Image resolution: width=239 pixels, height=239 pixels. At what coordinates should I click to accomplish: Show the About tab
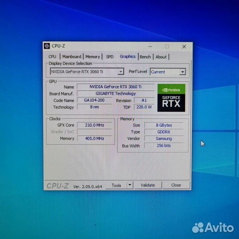click(161, 57)
